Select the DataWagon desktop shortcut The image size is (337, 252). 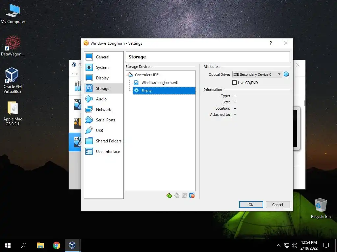[13, 46]
